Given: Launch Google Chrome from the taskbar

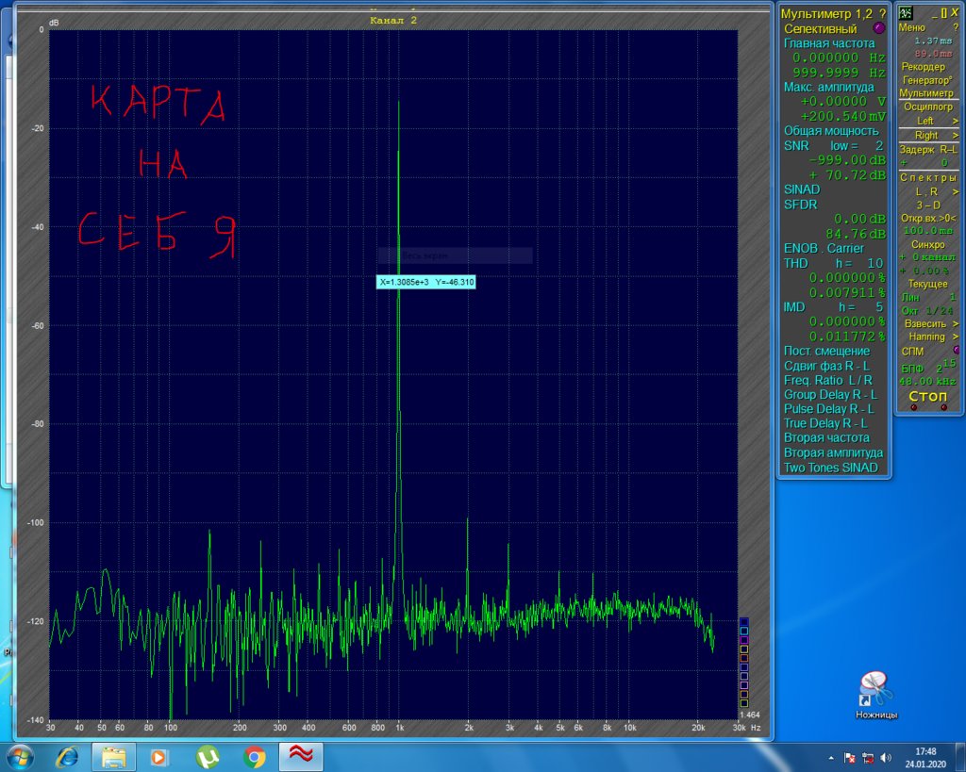Looking at the screenshot, I should point(254,757).
